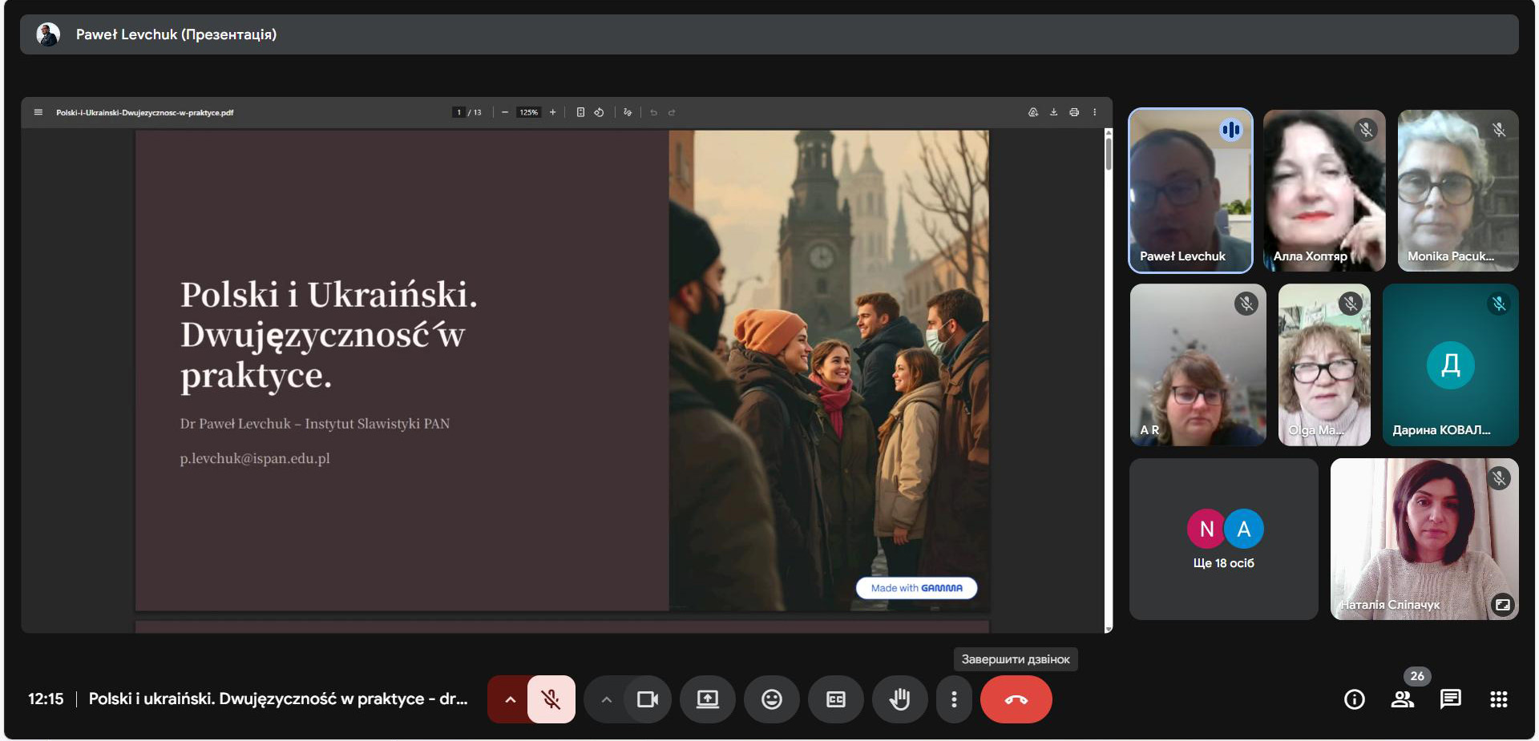
Task: Unmute the microphone
Action: [551, 699]
